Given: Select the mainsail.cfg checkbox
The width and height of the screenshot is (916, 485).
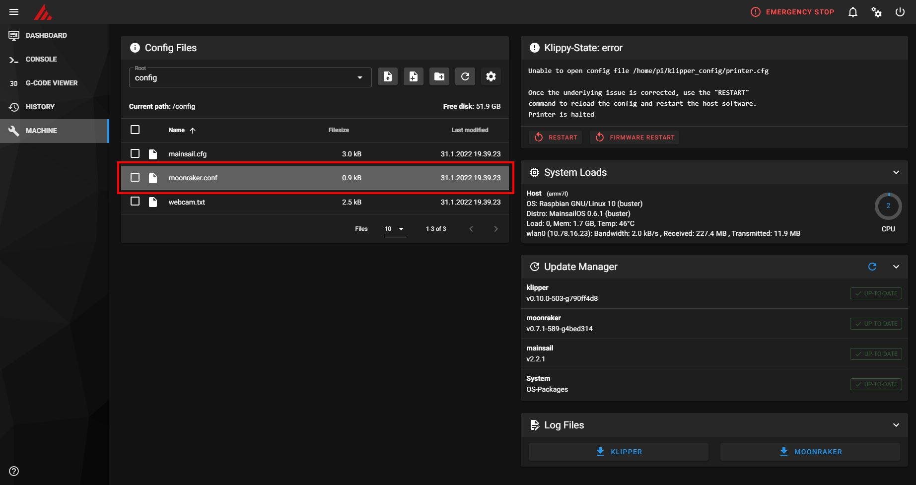Looking at the screenshot, I should 135,153.
